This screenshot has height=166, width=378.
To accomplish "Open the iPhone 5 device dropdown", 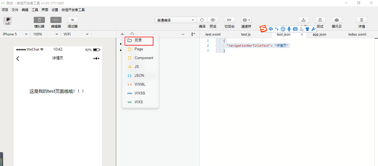I will tap(15, 34).
